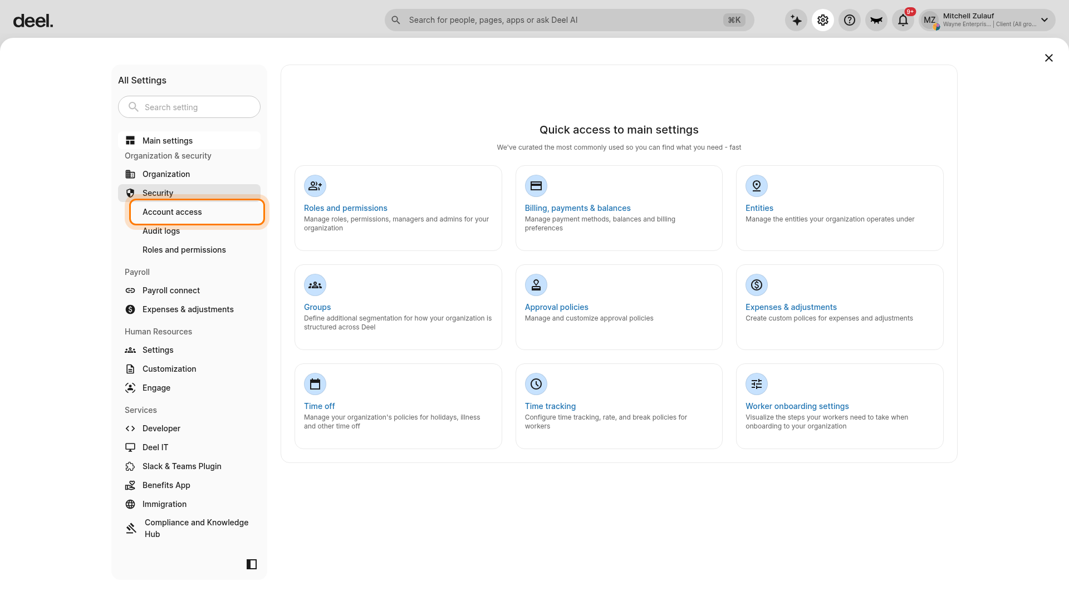Collapse the sidebar panel toggle
This screenshot has width=1069, height=601.
coord(252,564)
